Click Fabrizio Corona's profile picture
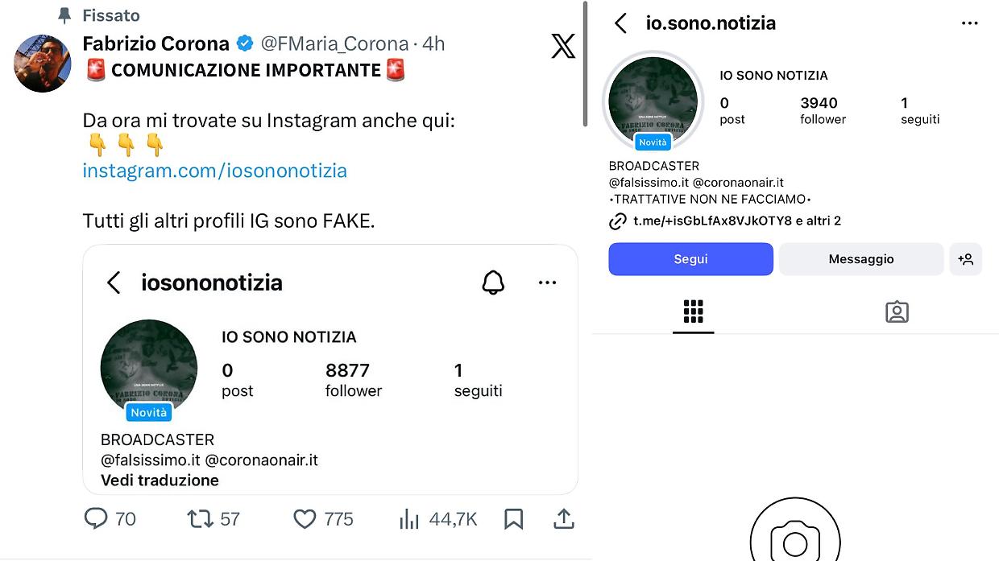The image size is (999, 561). click(42, 63)
